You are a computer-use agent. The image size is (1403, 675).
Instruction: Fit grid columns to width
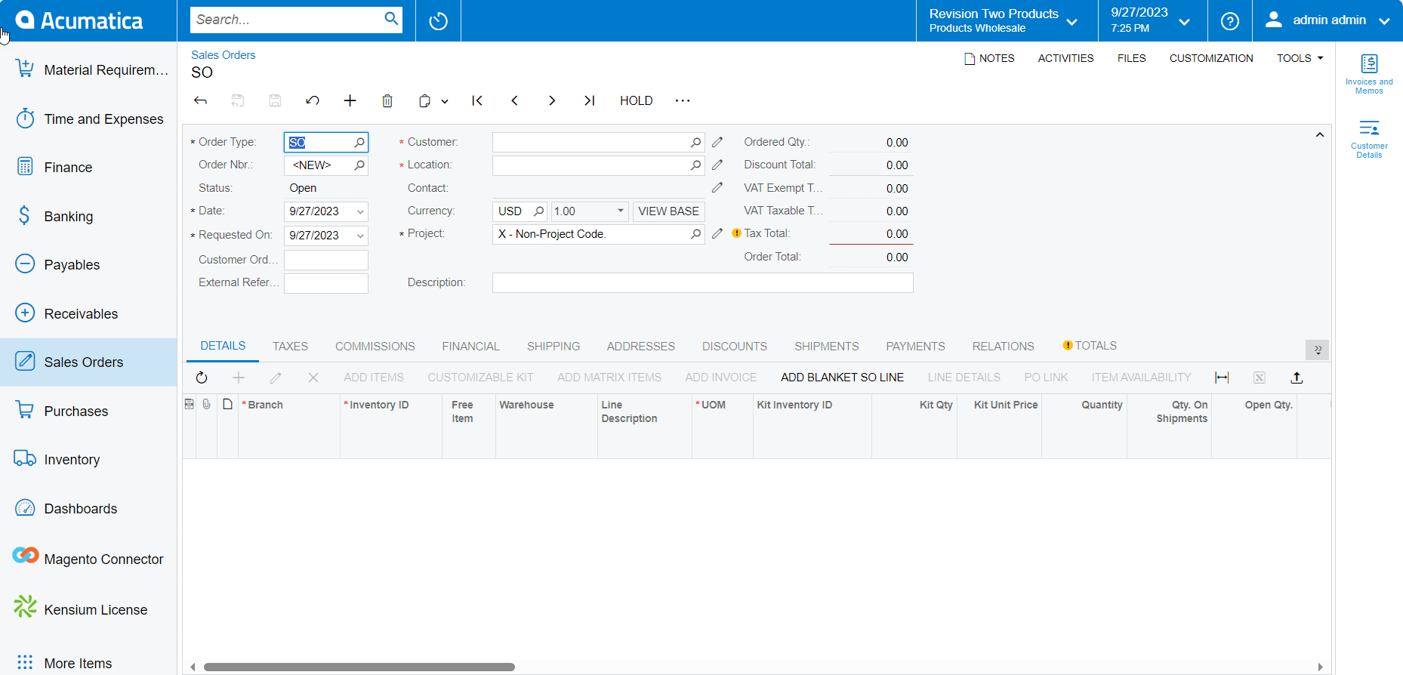coord(1222,378)
